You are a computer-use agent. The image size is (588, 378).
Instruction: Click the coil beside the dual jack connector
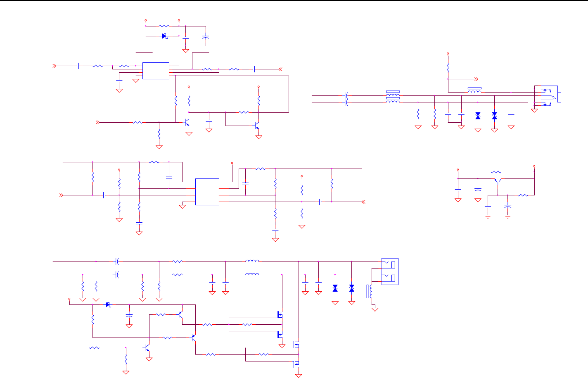pyautogui.click(x=370, y=292)
